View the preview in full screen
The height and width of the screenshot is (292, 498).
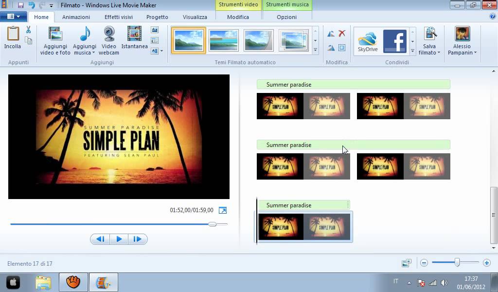(223, 210)
